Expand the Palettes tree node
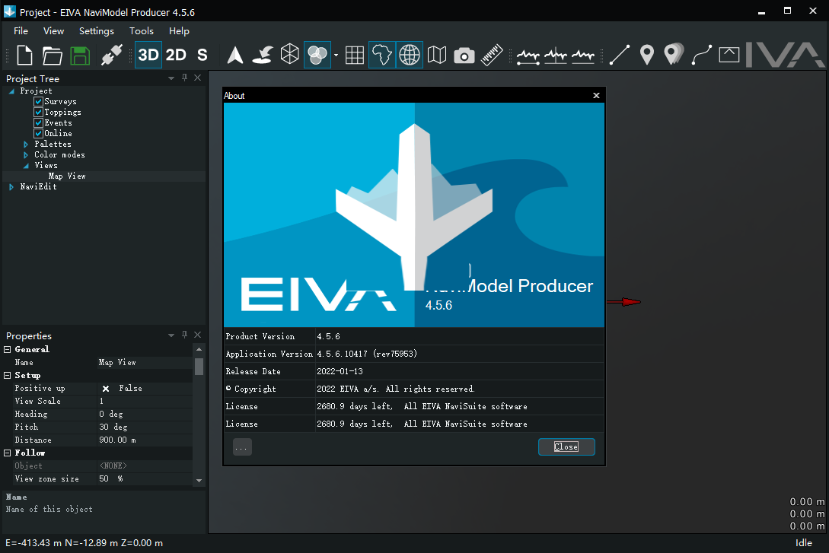The height and width of the screenshot is (553, 829). click(x=25, y=144)
